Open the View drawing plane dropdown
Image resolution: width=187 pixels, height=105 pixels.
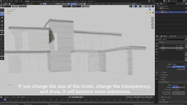(x=77, y=6)
